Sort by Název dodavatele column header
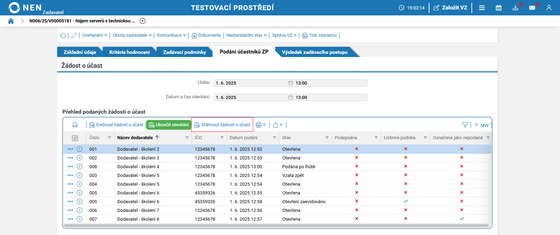The image size is (560, 235). [x=135, y=138]
